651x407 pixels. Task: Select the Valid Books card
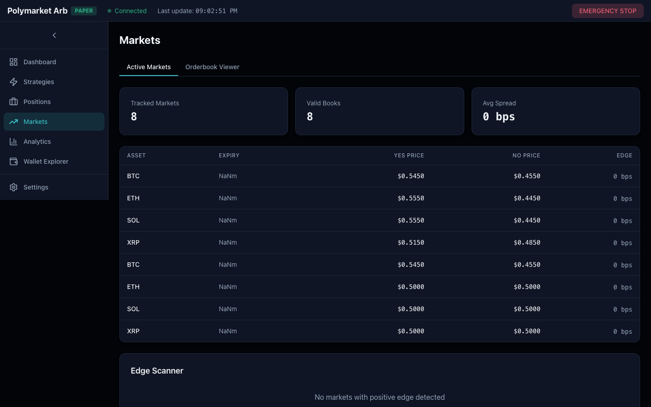[x=380, y=111]
